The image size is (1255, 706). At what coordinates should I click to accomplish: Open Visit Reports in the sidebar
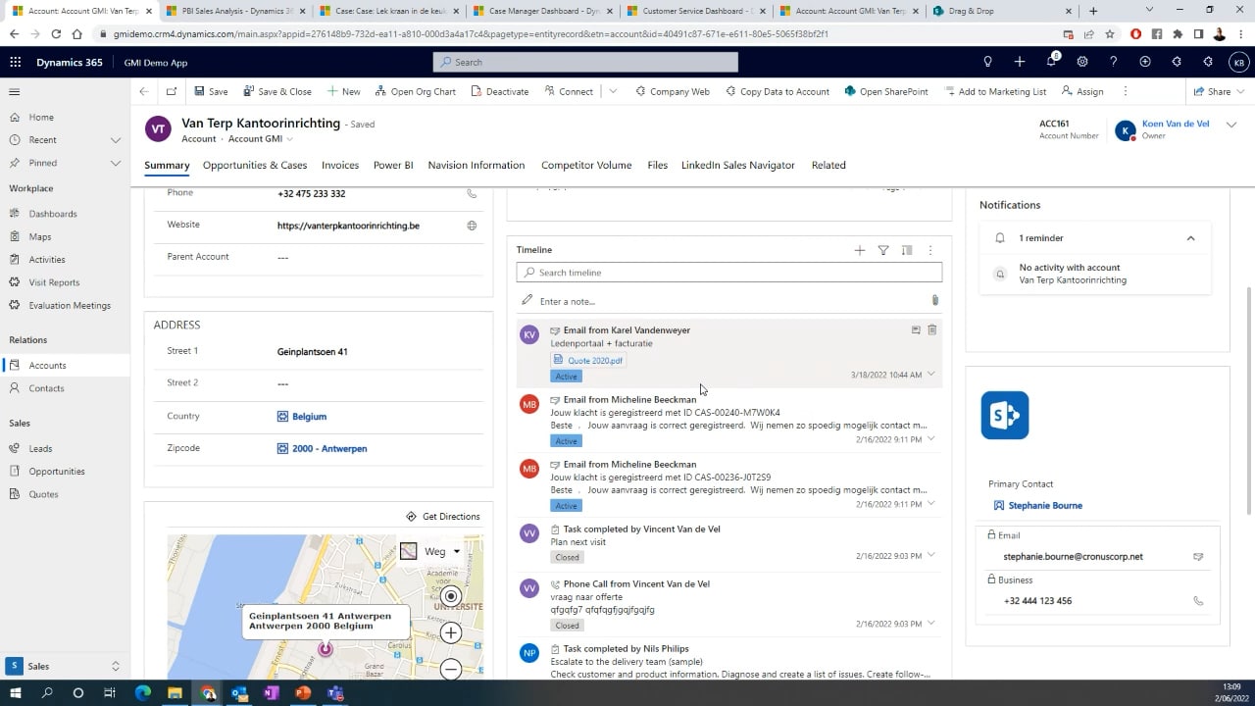[x=54, y=282]
